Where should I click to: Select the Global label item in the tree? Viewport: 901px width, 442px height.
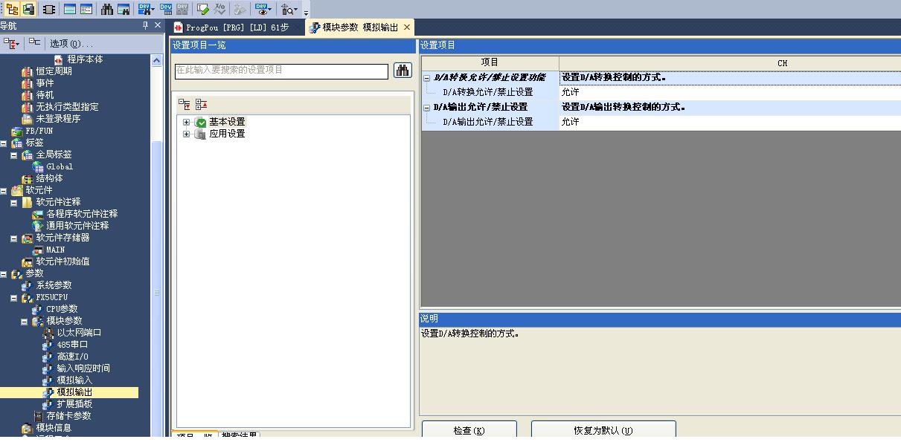tap(60, 166)
